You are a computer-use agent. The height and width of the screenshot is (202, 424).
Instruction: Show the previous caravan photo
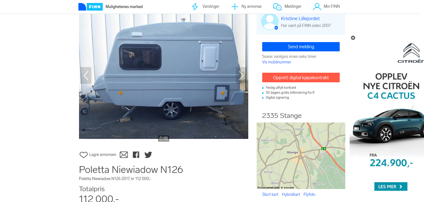[86, 75]
